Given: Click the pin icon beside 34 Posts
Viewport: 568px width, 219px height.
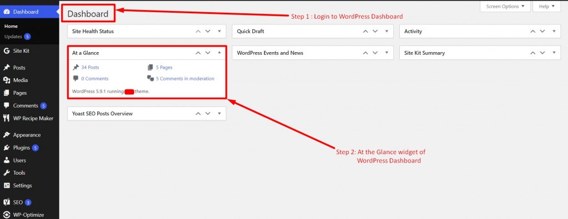Looking at the screenshot, I should 75,67.
